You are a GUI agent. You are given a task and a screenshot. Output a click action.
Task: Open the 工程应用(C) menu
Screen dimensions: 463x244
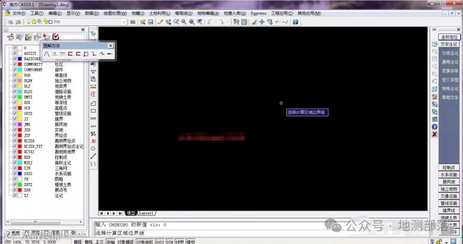point(282,13)
